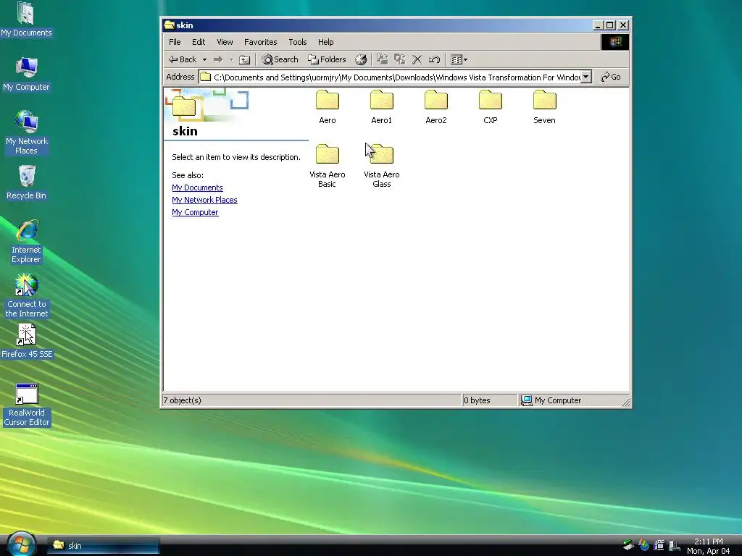
Task: Click the 0 bytes status text
Action: [x=477, y=400]
